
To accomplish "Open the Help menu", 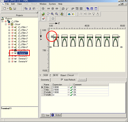I will (x=60, y=4).
